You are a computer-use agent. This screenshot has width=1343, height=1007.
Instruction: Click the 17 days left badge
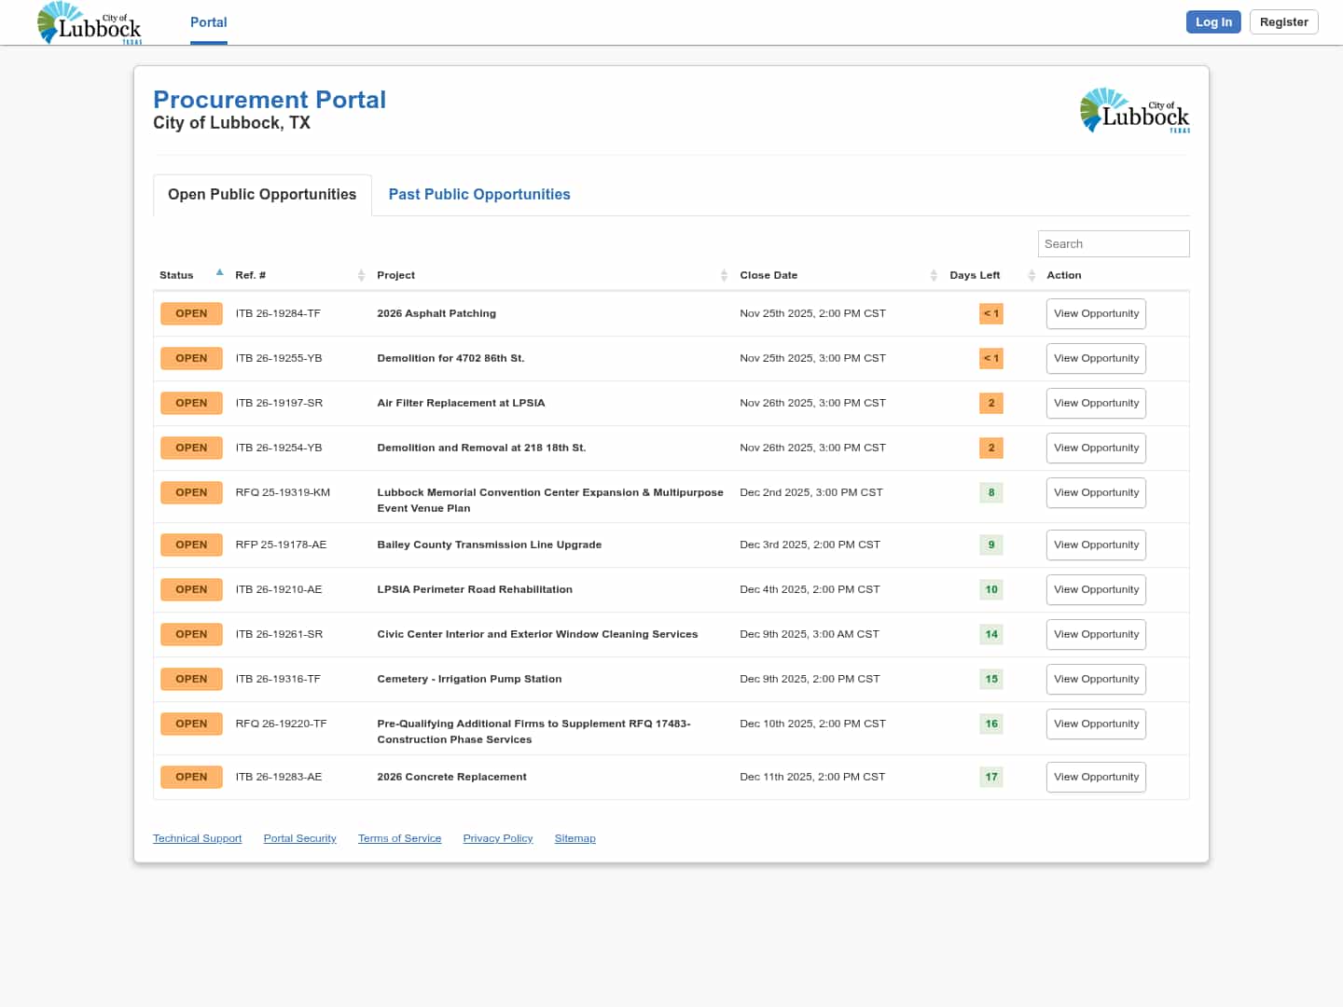990,777
